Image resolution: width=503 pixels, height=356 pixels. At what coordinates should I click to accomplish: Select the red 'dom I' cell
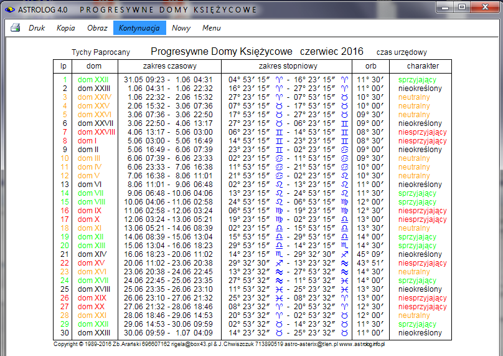(x=87, y=141)
